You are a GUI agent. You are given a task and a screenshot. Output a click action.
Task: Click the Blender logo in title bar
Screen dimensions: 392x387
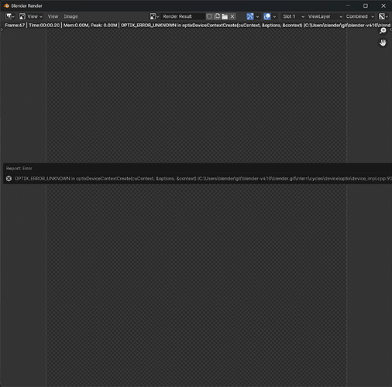6,5
